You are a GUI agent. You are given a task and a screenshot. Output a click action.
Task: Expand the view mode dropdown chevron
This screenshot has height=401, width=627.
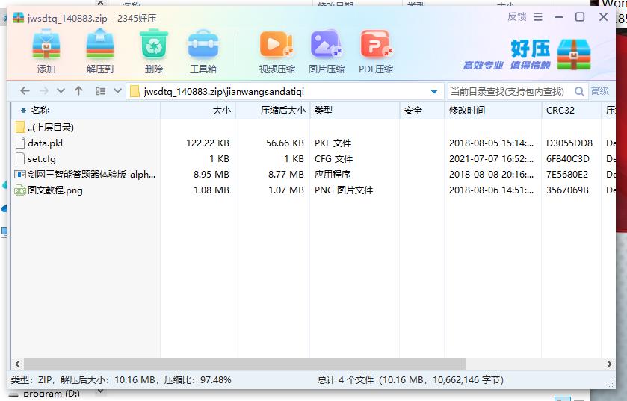pyautogui.click(x=117, y=91)
